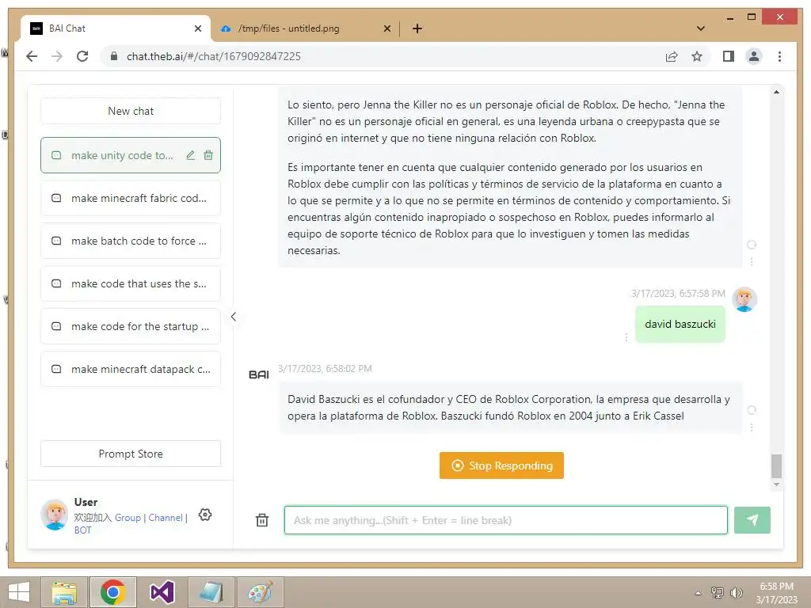The width and height of the screenshot is (811, 608).
Task: Stop Responding to the current answer
Action: pos(501,465)
